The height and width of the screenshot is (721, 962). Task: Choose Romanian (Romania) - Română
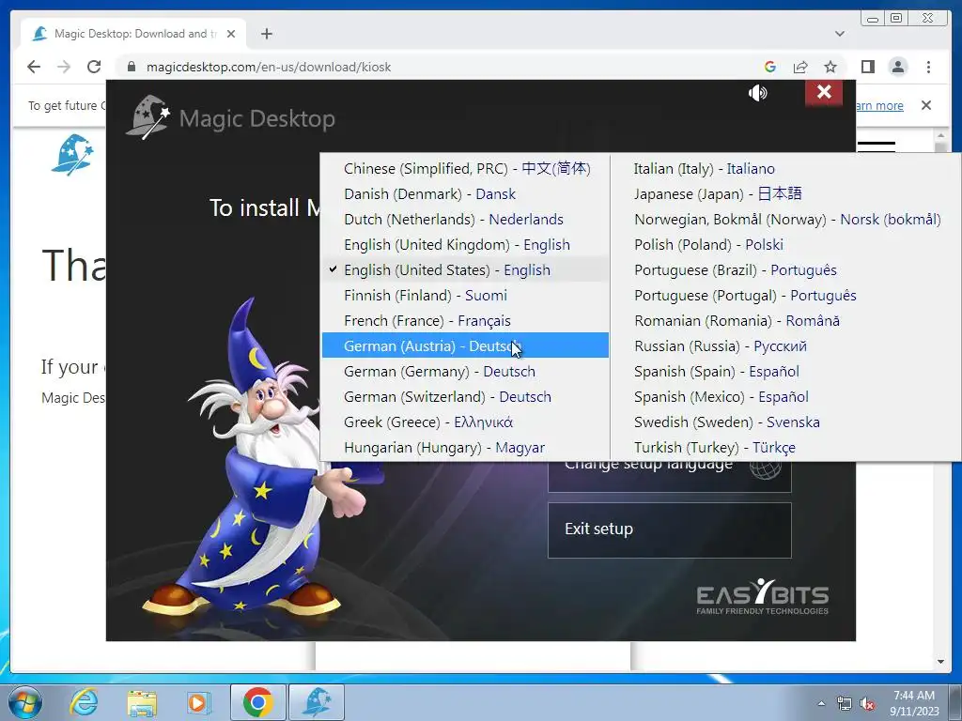coord(786,321)
